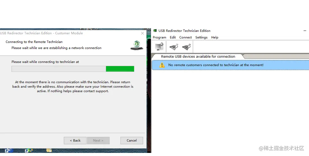Click the Please wait while connecting to technician at label

pos(45,62)
